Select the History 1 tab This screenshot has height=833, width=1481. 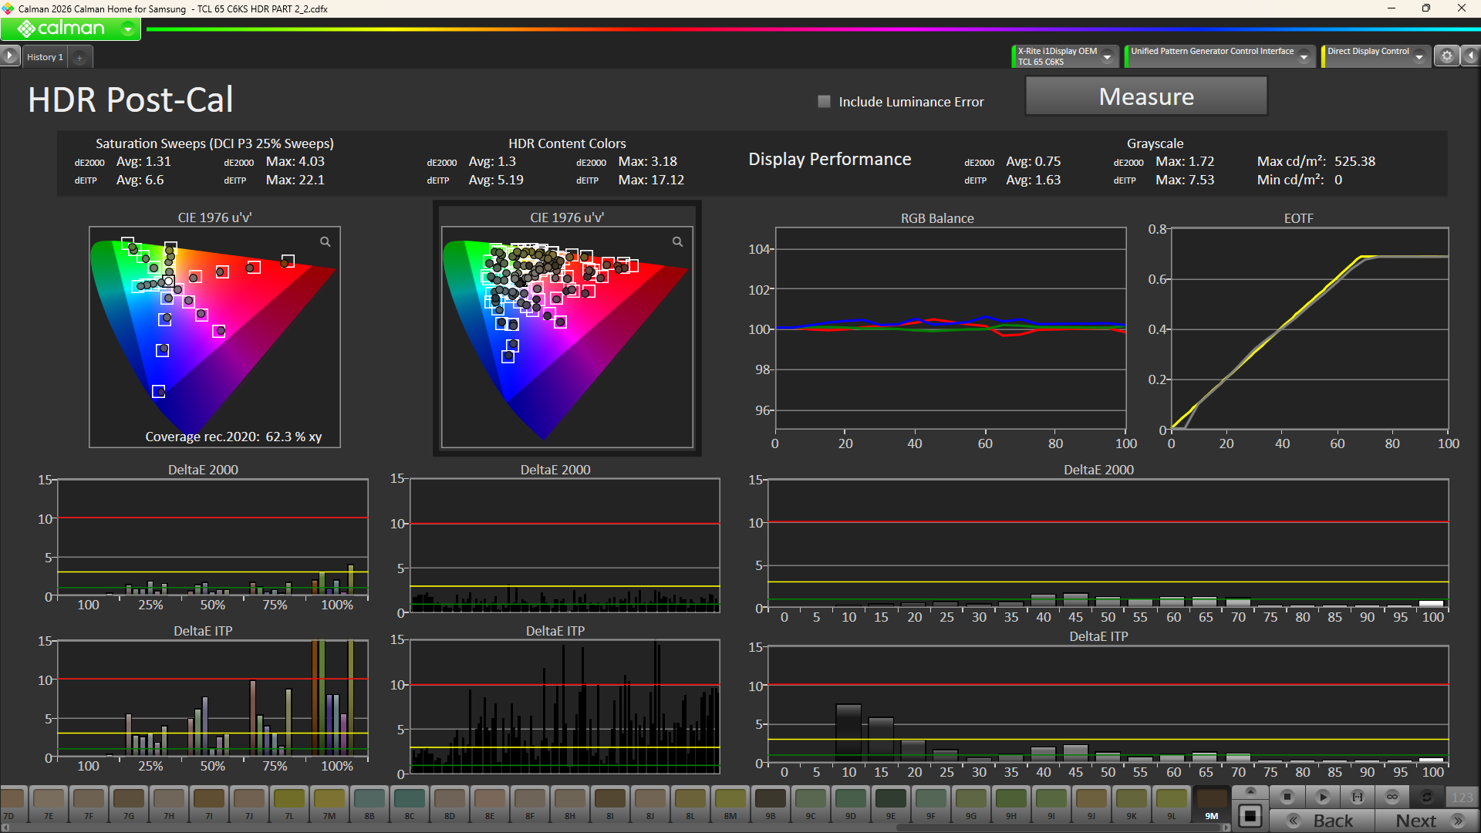45,57
